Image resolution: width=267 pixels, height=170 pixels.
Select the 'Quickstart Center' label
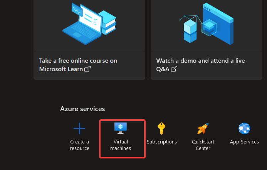(203, 145)
